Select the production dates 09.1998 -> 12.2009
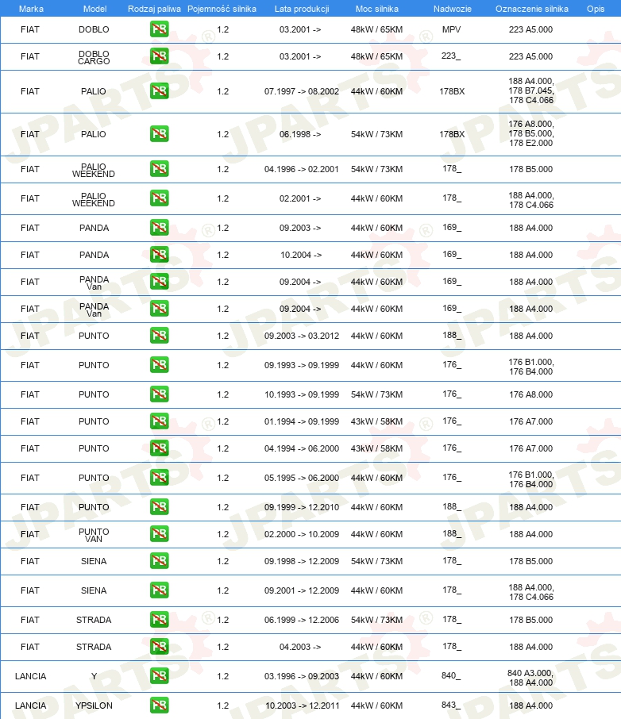This screenshot has height=719, width=621. tap(302, 562)
